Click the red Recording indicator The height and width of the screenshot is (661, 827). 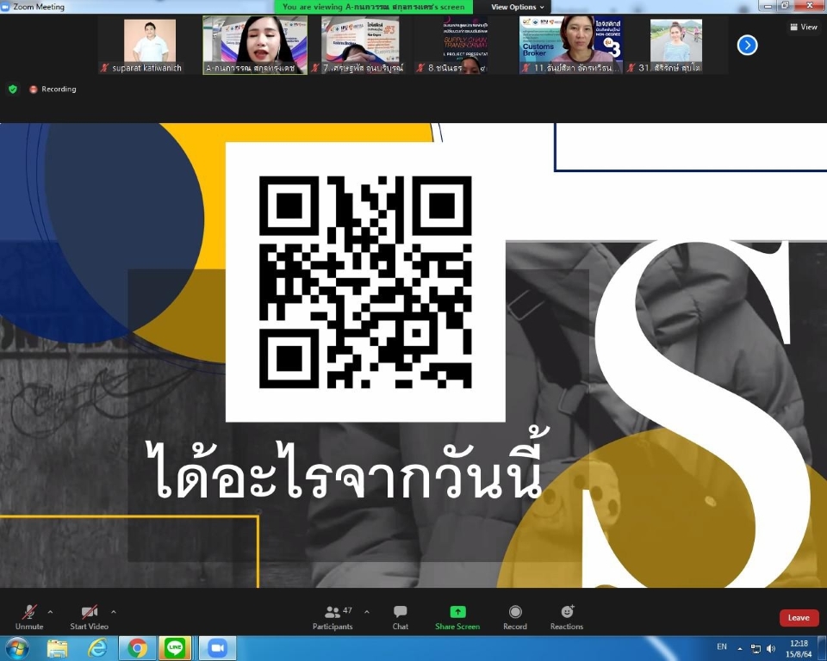pos(53,90)
